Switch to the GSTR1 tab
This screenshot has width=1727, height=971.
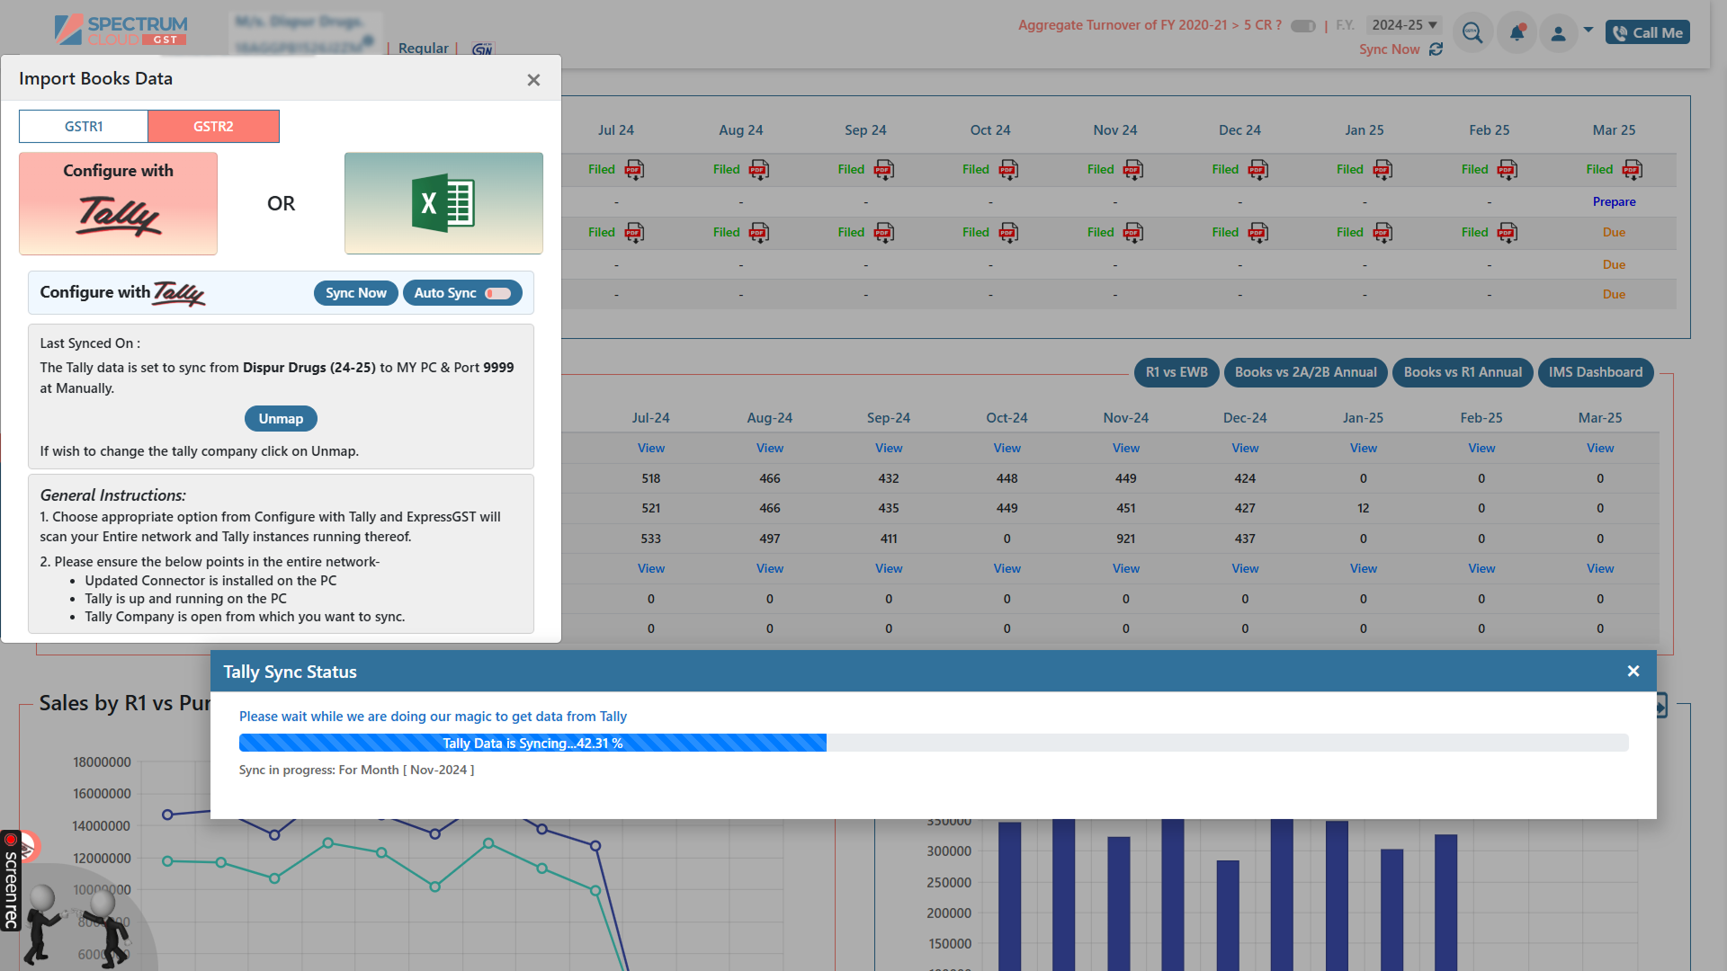[83, 126]
